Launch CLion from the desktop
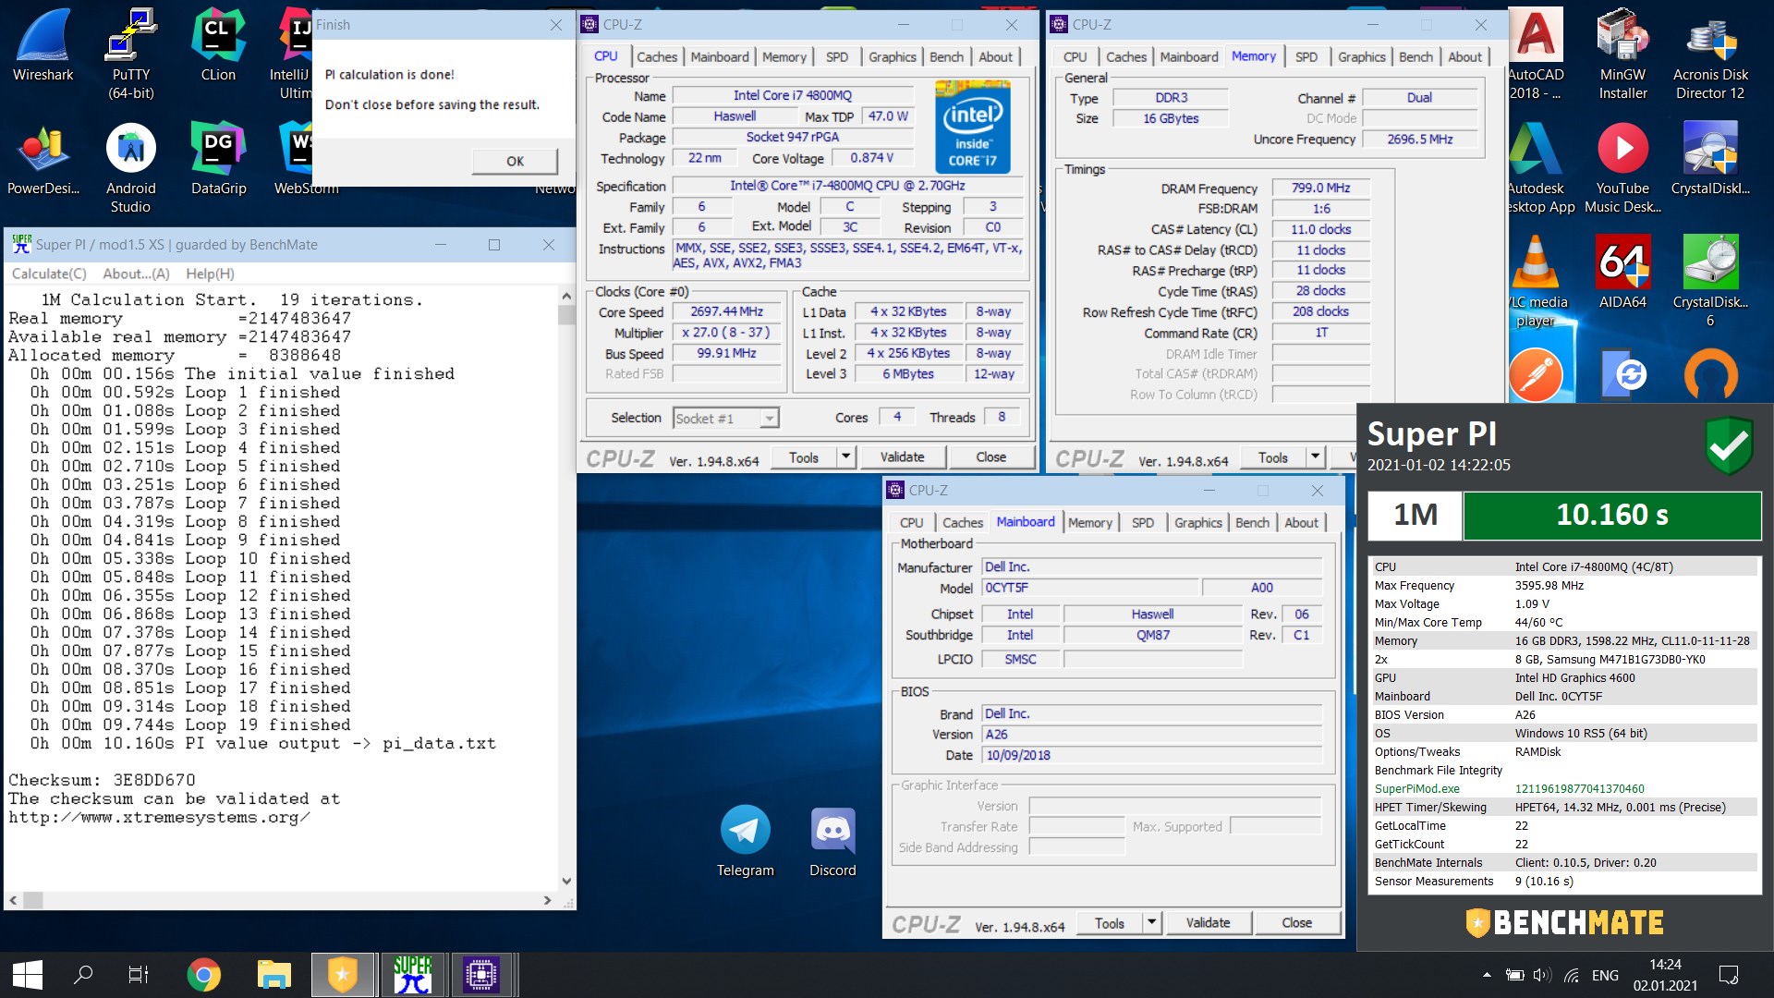The image size is (1774, 998). (x=218, y=46)
